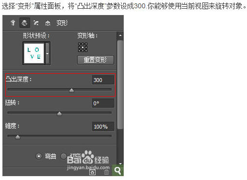Click the deform axis grid center point
This screenshot has width=247, height=180.
[83, 47]
